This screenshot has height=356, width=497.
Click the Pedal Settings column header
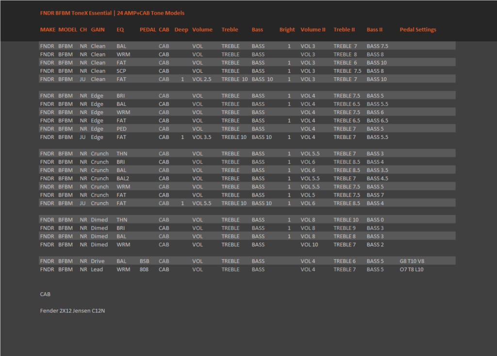[418, 30]
